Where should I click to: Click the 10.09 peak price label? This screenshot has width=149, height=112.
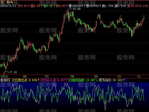(x=77, y=9)
